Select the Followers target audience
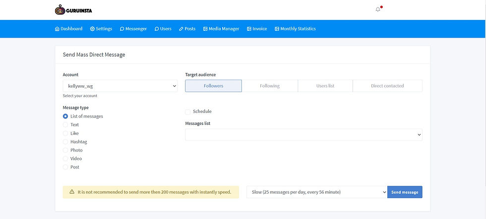486x219 pixels. tap(214, 86)
